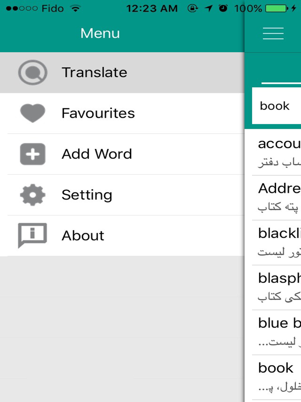Tap the alarm clock status icon
The image size is (301, 402).
[223, 8]
